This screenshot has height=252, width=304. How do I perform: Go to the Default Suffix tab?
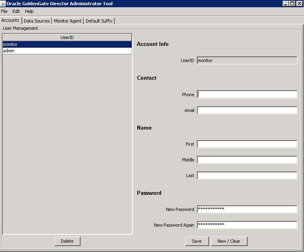click(99, 21)
